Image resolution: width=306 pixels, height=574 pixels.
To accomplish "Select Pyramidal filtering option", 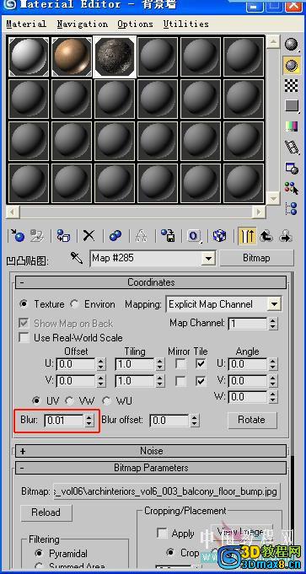I will coord(39,553).
